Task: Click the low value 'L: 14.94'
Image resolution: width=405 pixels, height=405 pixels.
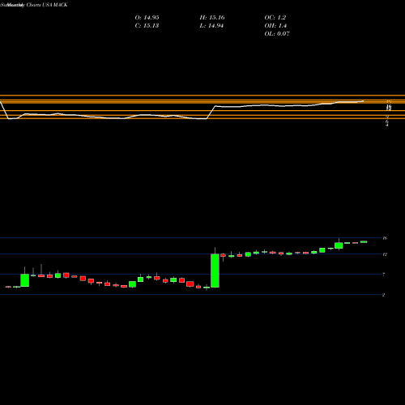Action: point(211,26)
